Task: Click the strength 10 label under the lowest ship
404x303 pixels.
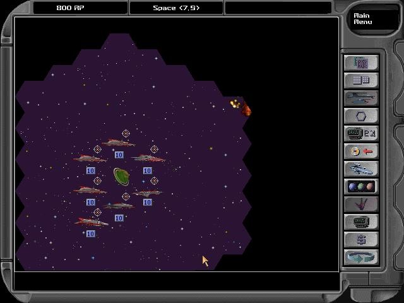Action: [x=90, y=234]
